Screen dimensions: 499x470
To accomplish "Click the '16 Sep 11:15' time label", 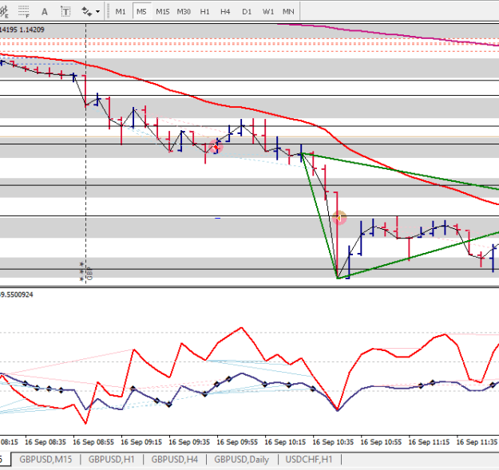I will (x=429, y=442).
